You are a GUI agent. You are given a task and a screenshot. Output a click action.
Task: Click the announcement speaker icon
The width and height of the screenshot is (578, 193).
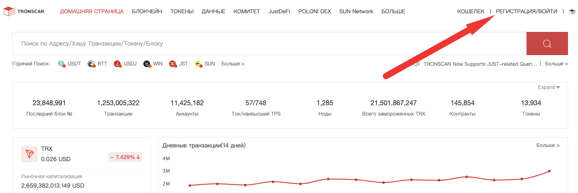pos(416,64)
